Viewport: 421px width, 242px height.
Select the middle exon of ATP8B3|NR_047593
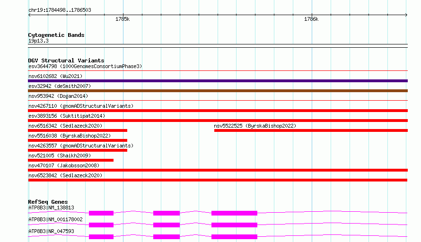tap(167, 237)
